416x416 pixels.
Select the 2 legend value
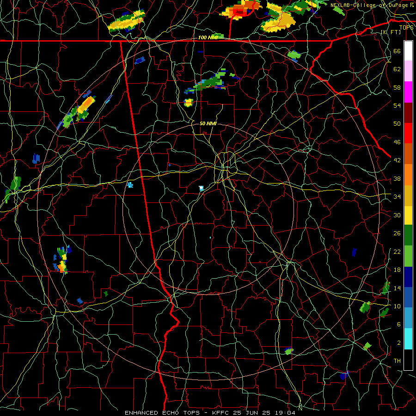point(398,343)
